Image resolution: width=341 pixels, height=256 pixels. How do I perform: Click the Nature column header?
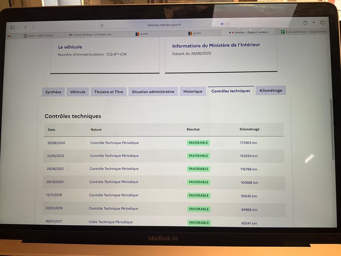pos(96,130)
